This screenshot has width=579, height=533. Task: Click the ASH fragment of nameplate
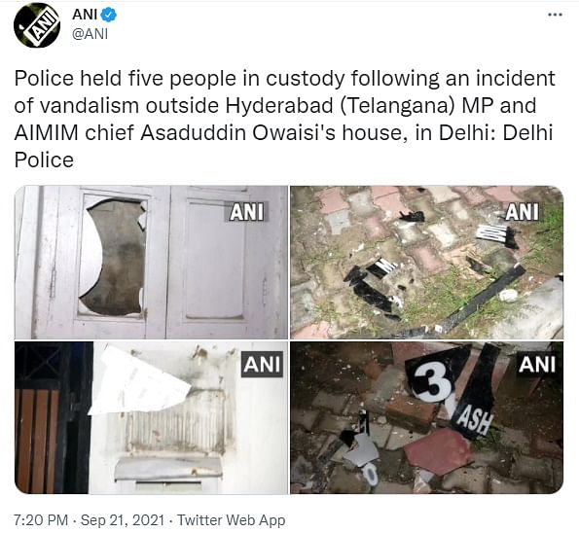coord(475,421)
